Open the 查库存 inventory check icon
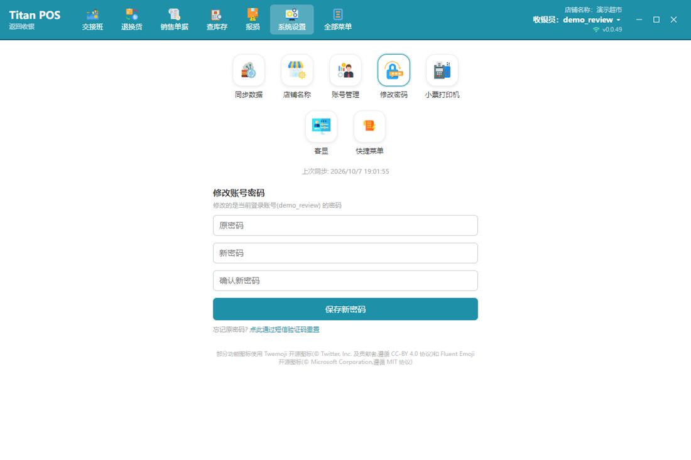This screenshot has height=460, width=691. tap(217, 20)
